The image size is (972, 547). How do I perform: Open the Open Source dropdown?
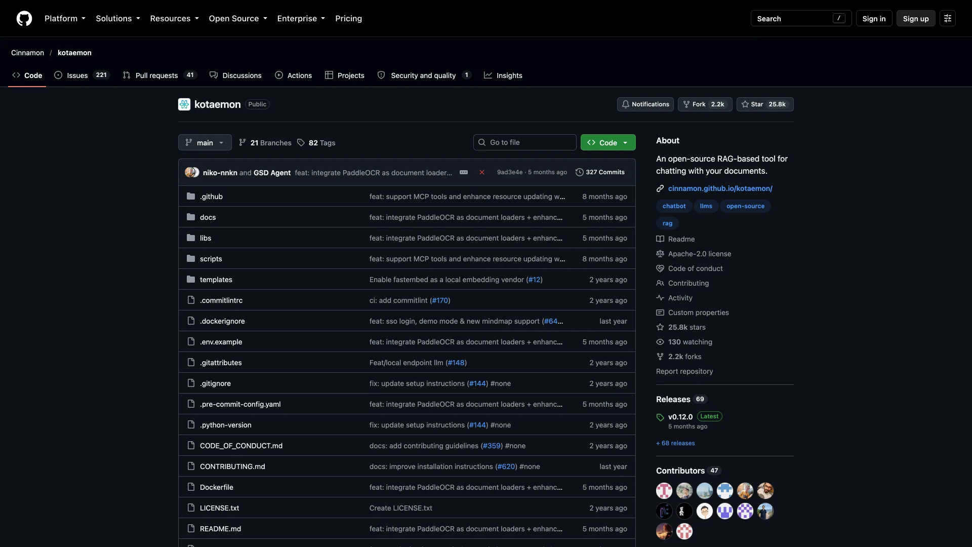click(x=238, y=18)
